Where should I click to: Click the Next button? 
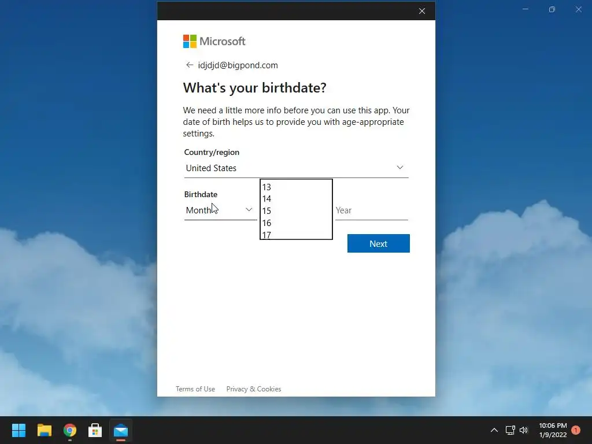[378, 243]
